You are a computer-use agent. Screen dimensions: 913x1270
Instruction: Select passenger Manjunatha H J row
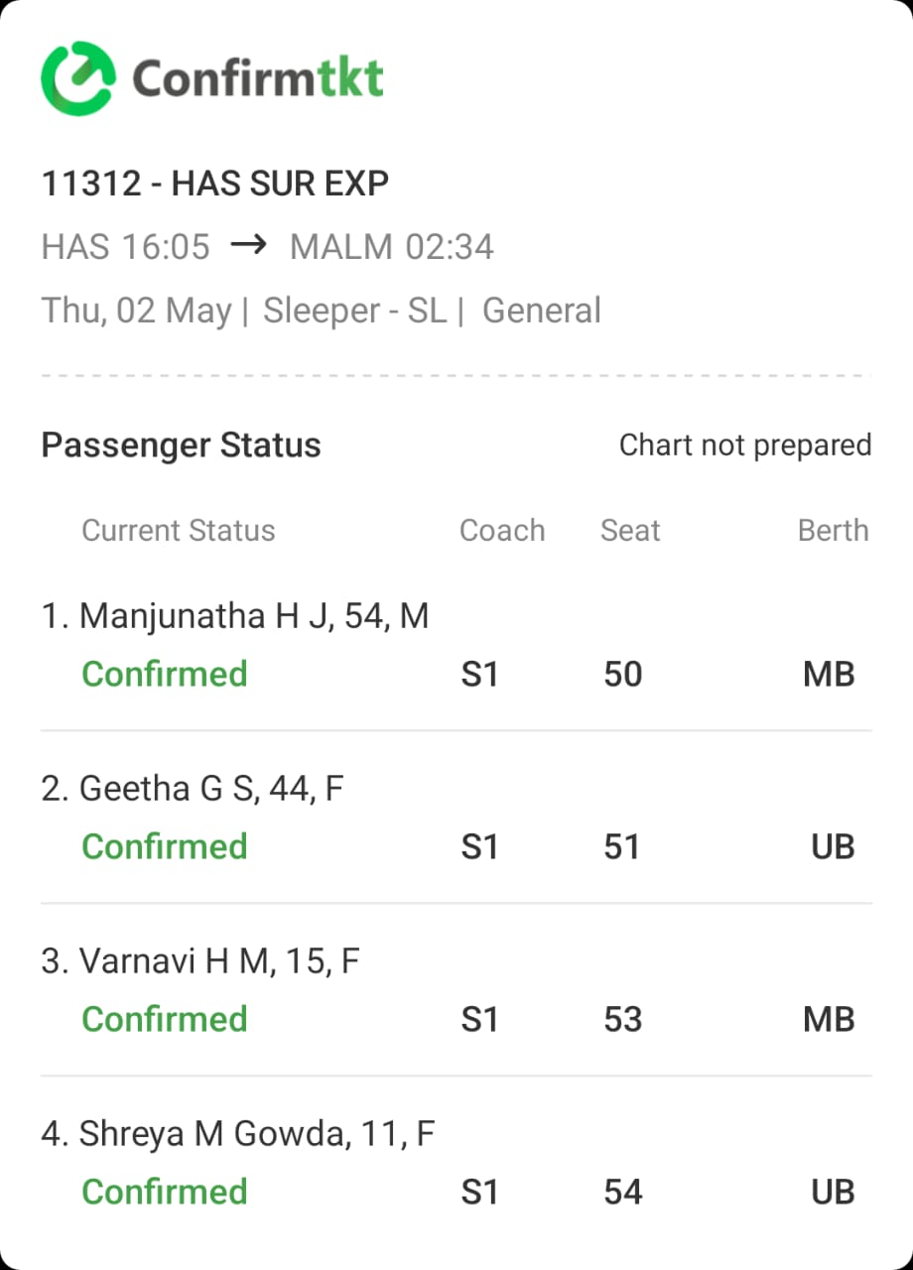point(456,645)
